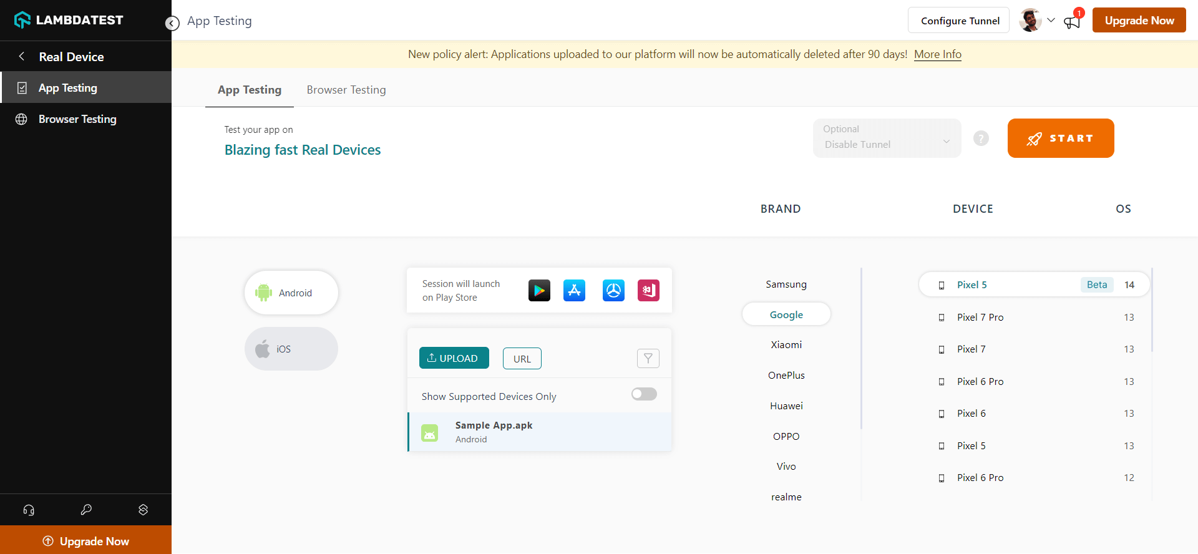Select Android platform
This screenshot has width=1198, height=554.
pyautogui.click(x=291, y=293)
